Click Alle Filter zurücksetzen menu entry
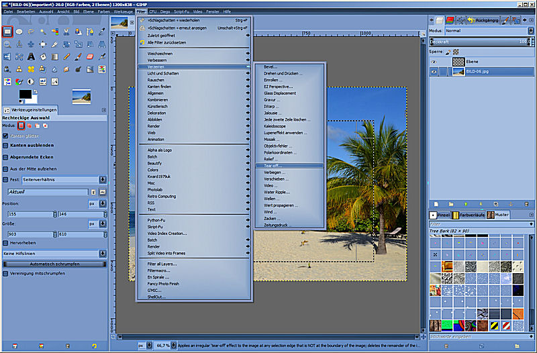Viewport: 537px width, 353px height. click(x=194, y=43)
